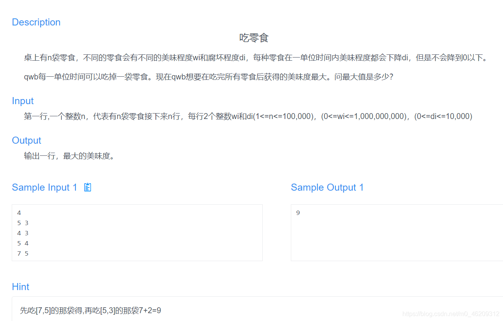
Task: Select the Description heading
Action: pyautogui.click(x=36, y=22)
